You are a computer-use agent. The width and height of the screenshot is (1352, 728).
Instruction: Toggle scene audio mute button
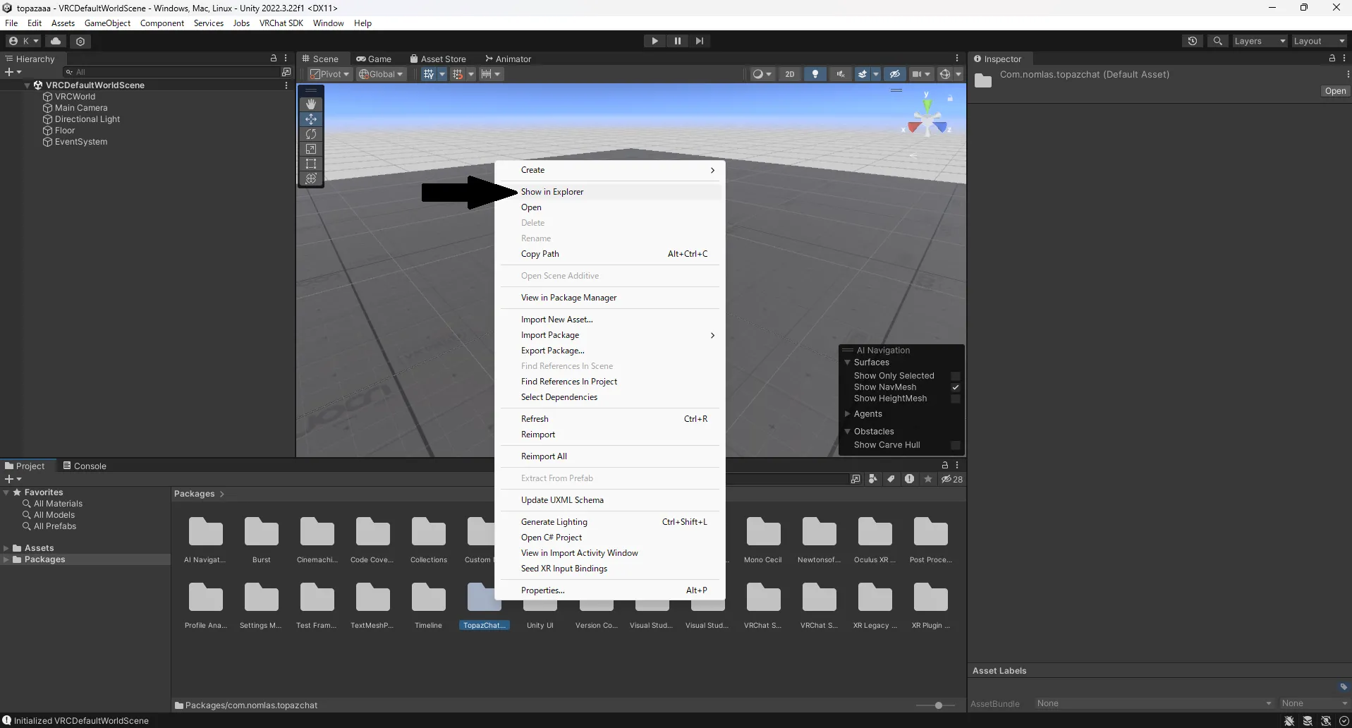[840, 74]
